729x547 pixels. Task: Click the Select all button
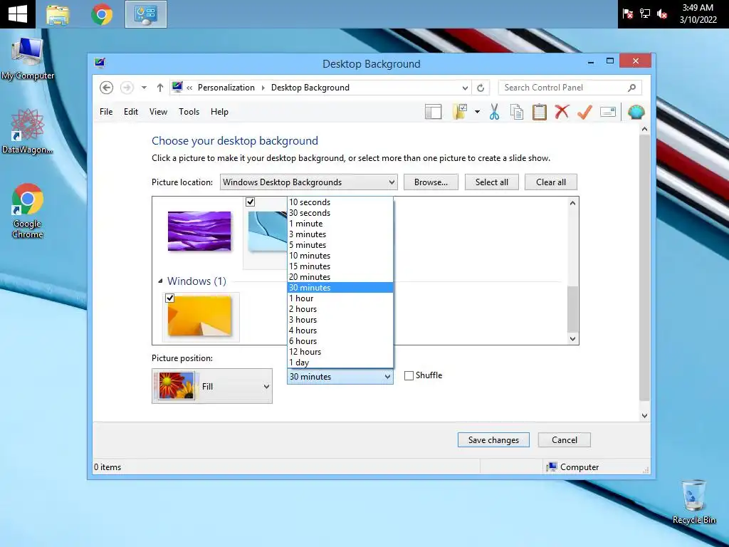click(x=491, y=182)
